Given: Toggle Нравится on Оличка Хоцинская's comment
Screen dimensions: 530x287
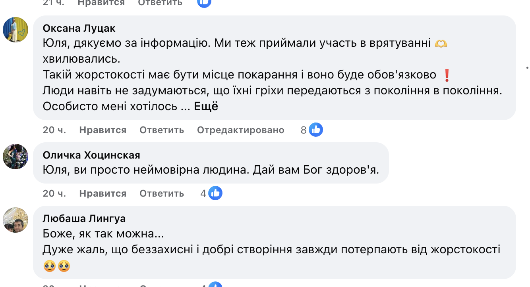Looking at the screenshot, I should point(103,193).
